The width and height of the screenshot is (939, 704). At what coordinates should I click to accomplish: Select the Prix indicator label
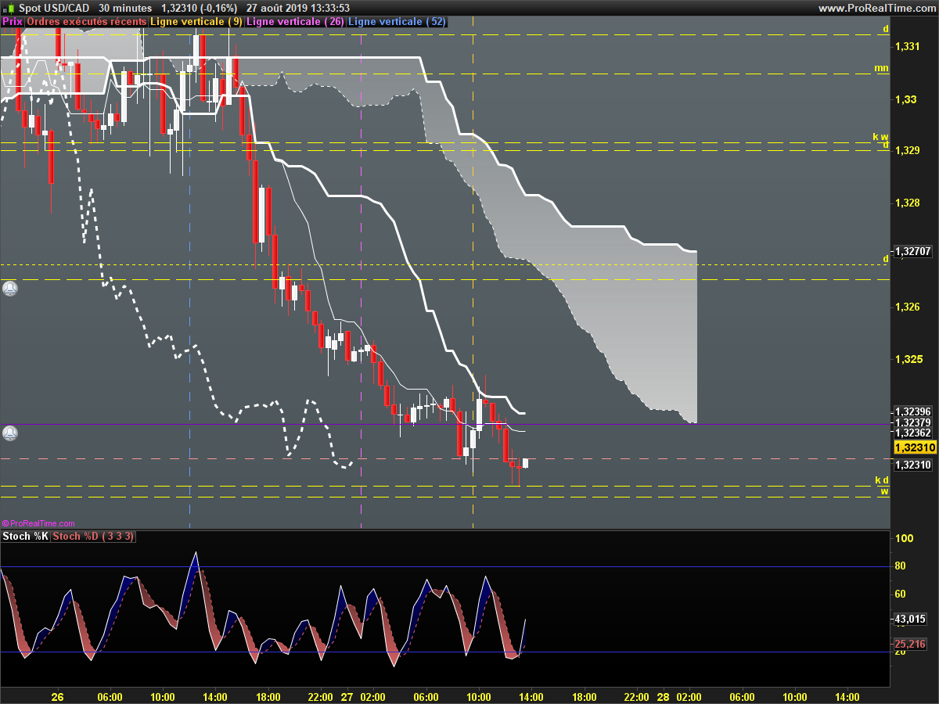coord(13,22)
